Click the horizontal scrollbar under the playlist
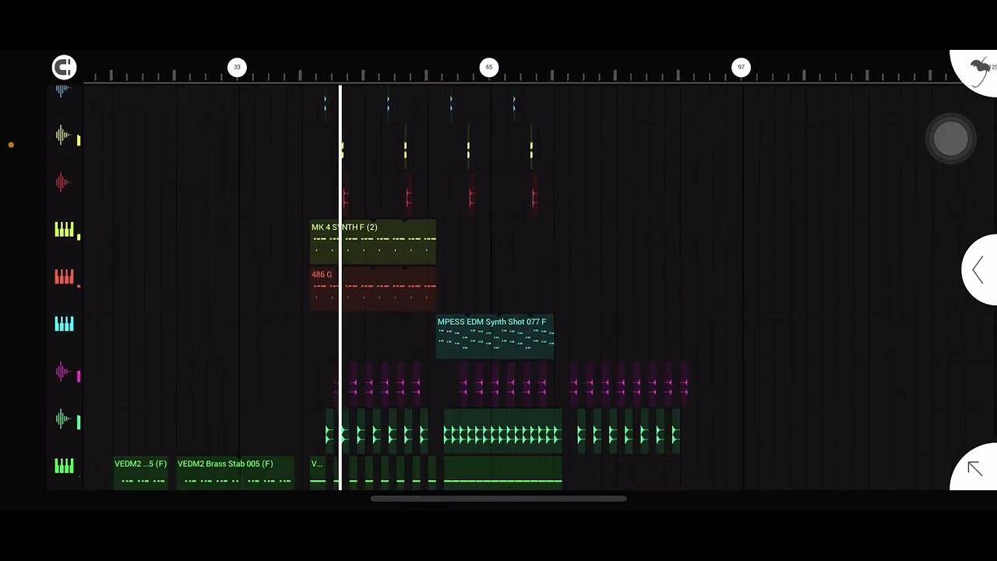The height and width of the screenshot is (561, 997). 498,499
